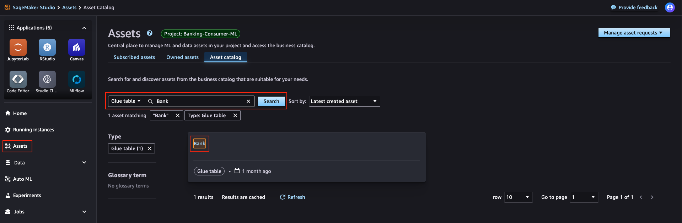Remove the Glue table (1) type filter
Image resolution: width=682 pixels, height=223 pixels.
150,148
